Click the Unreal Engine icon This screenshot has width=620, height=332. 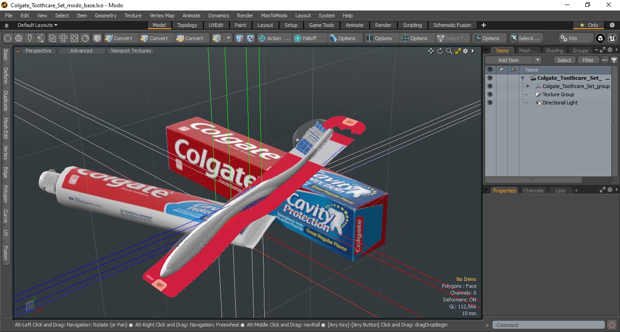611,38
